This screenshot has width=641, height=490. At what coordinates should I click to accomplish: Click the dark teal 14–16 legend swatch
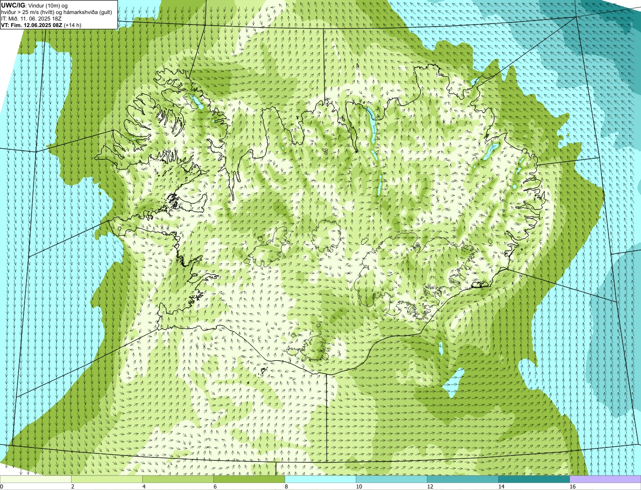(x=534, y=479)
